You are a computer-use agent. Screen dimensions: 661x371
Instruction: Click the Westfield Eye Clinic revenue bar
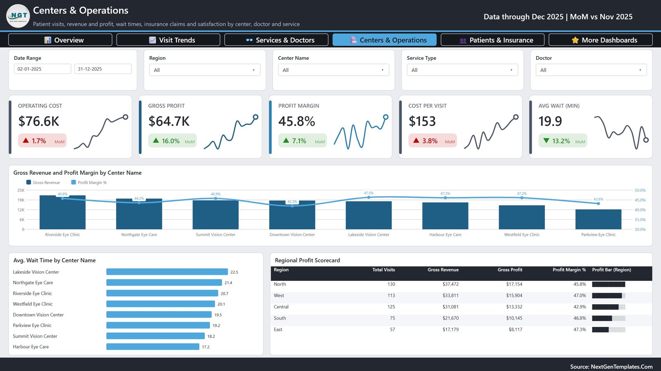point(522,217)
